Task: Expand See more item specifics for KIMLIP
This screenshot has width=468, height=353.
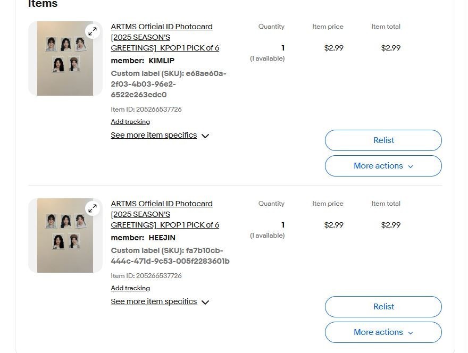Action: pyautogui.click(x=154, y=135)
